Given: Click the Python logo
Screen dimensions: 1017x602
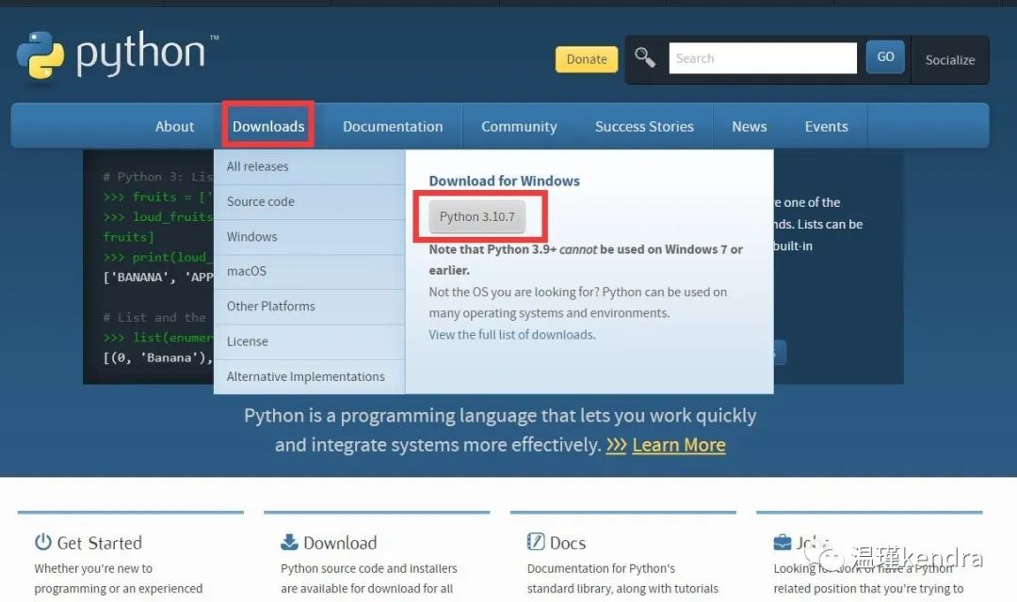Looking at the screenshot, I should click(x=117, y=57).
